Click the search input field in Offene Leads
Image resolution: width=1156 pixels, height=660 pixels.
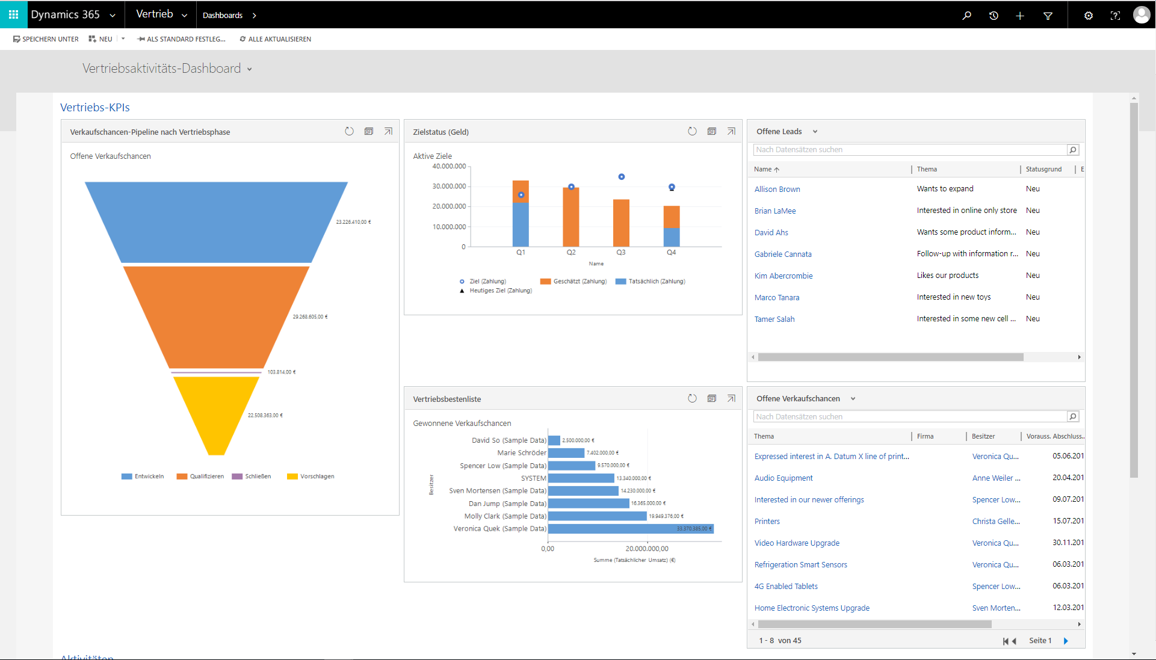coord(908,149)
